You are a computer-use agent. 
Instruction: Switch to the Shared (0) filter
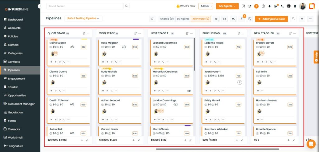point(167,19)
